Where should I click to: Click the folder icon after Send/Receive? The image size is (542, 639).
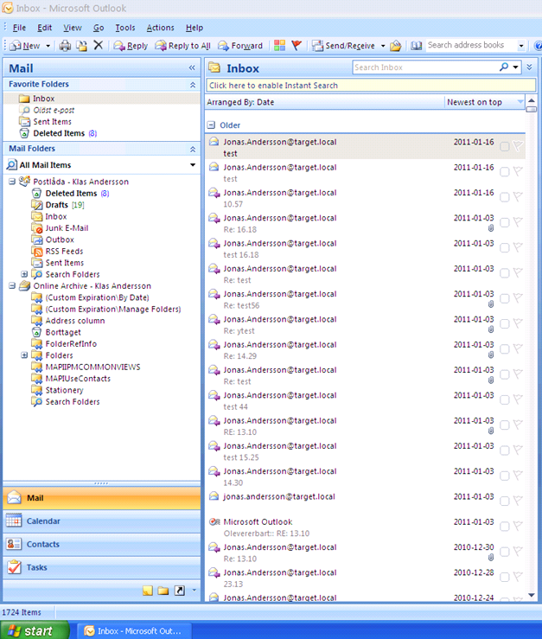pyautogui.click(x=395, y=46)
